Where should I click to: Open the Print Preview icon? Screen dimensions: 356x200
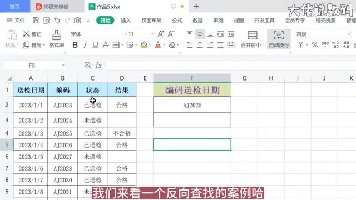pyautogui.click(x=47, y=21)
